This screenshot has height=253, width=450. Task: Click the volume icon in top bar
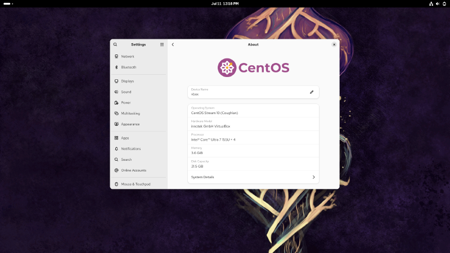pyautogui.click(x=438, y=3)
